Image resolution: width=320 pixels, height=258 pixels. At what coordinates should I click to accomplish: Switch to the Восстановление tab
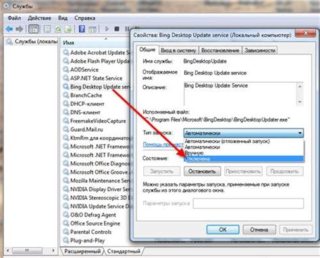220,51
